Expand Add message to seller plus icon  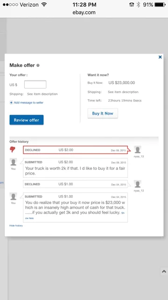[11, 102]
